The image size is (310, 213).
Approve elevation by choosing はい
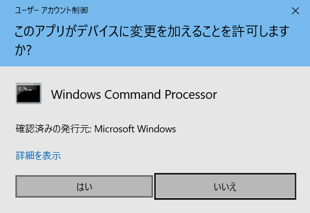(84, 186)
